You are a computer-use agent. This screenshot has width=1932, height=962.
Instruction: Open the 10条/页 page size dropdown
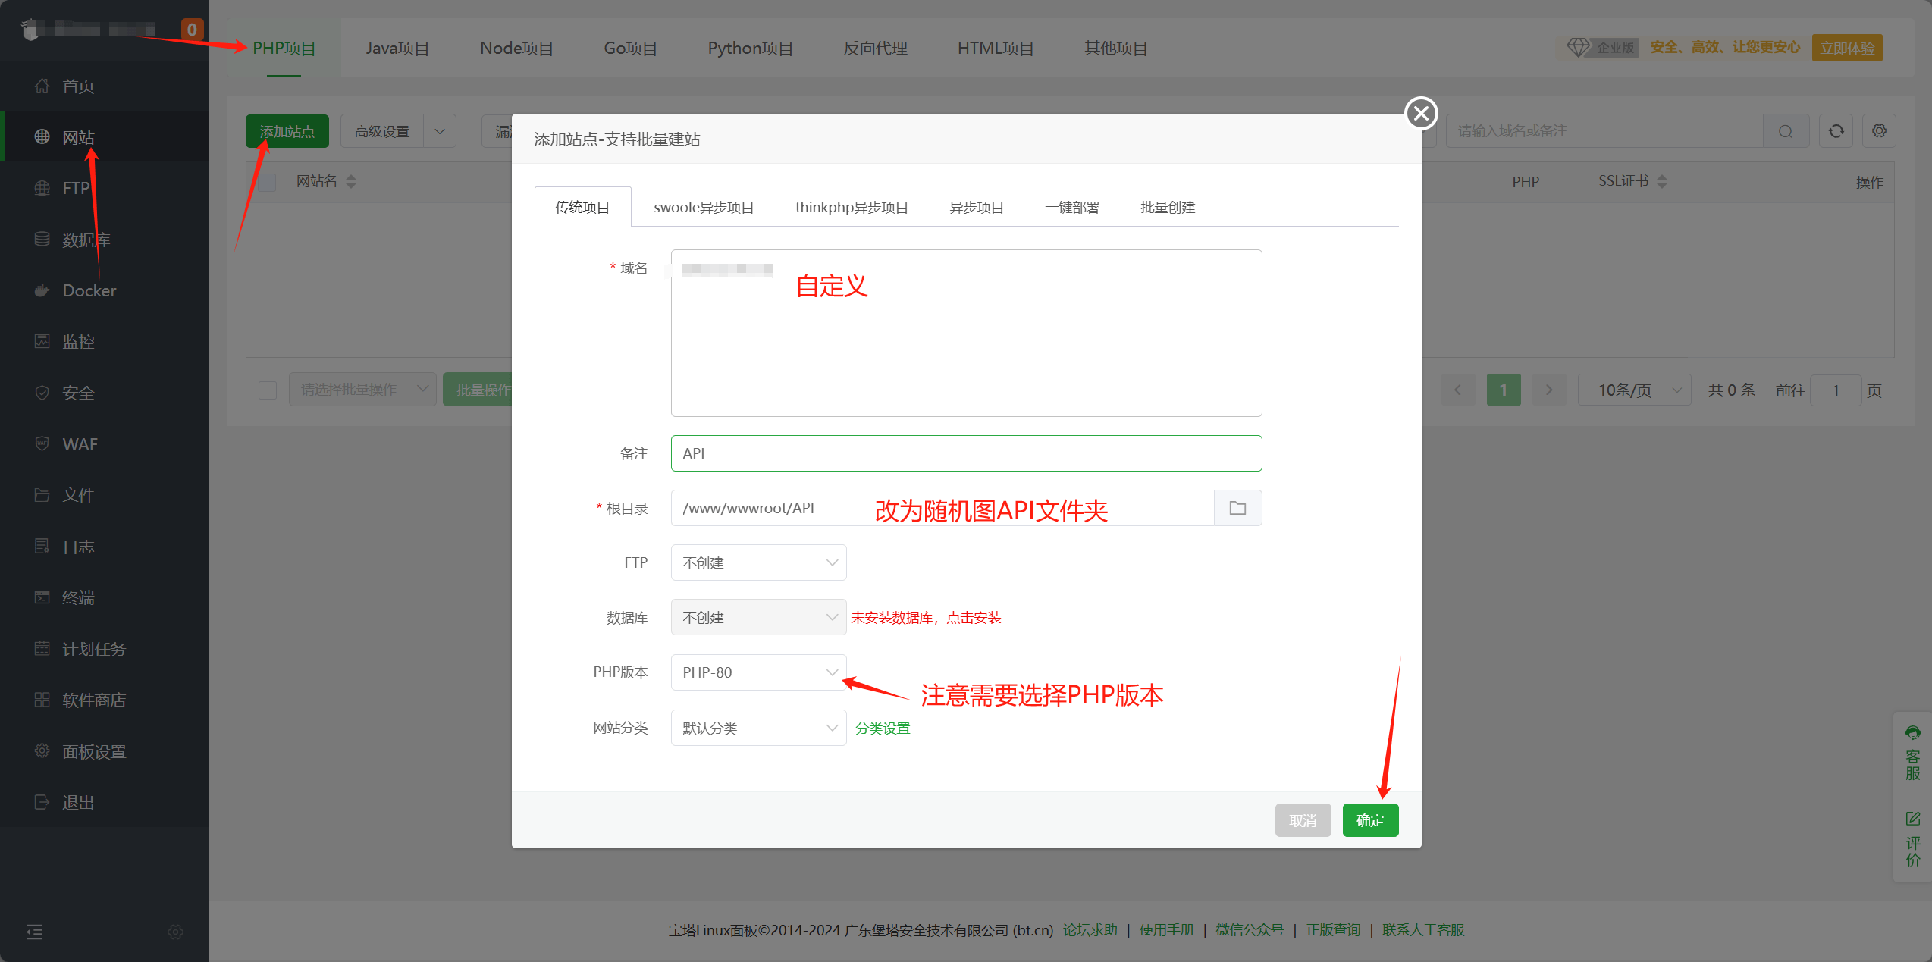(x=1634, y=390)
